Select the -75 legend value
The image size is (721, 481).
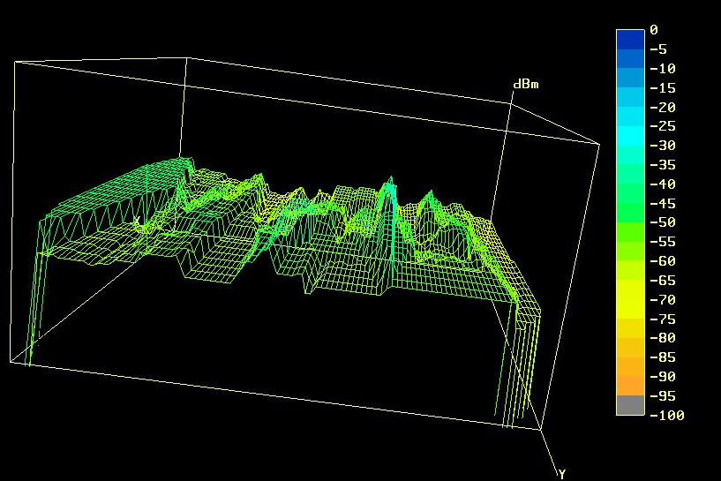click(663, 319)
